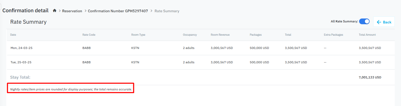Toggle the All Rate Summary switch
This screenshot has width=401, height=106.
[x=364, y=22]
